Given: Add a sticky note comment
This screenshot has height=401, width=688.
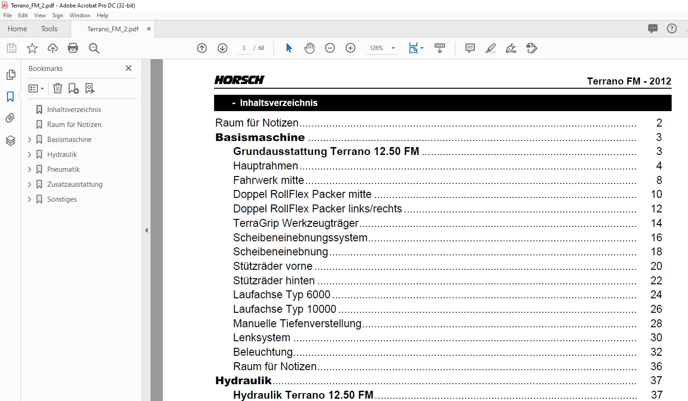Looking at the screenshot, I should click(470, 48).
